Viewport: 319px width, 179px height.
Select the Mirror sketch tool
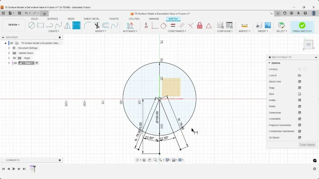[x=68, y=25]
